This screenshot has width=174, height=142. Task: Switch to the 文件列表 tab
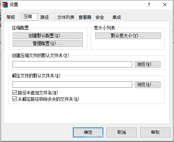(x=66, y=17)
